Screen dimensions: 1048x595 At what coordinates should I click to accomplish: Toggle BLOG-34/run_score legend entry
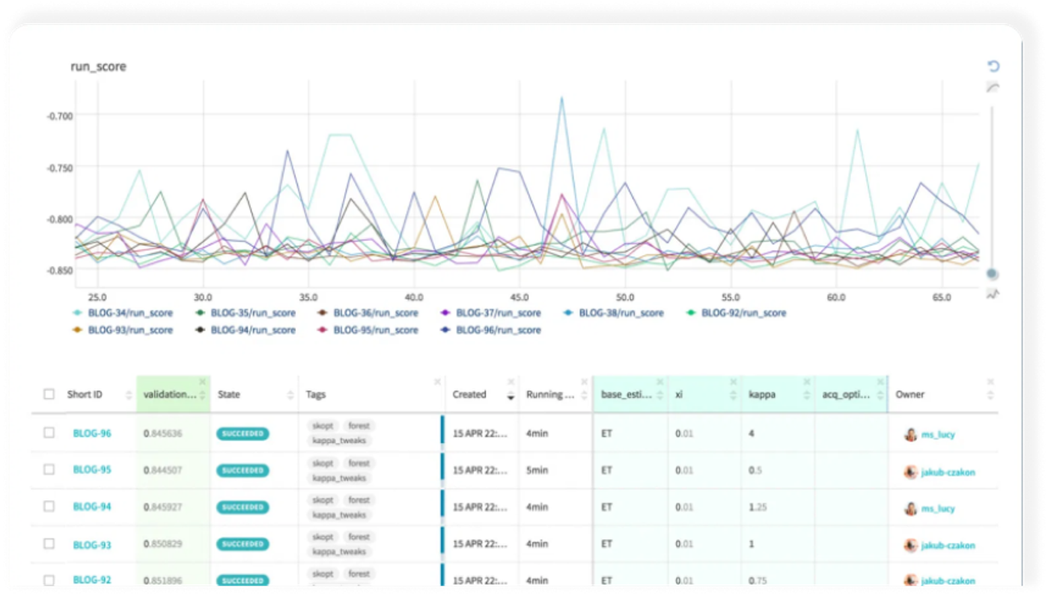[x=124, y=313]
